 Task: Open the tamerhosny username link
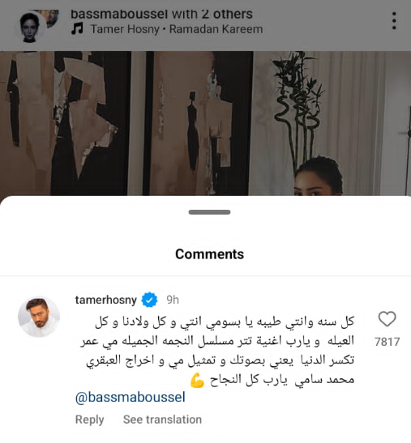pos(106,300)
